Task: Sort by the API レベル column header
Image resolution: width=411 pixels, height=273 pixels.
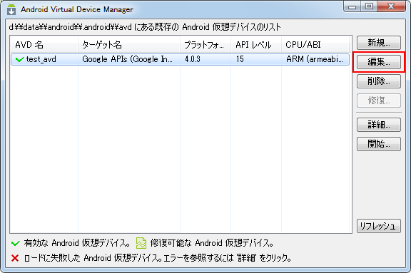Action: (256, 45)
